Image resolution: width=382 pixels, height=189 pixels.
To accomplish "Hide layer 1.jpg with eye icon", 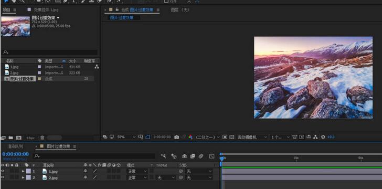I will click(x=3, y=171).
